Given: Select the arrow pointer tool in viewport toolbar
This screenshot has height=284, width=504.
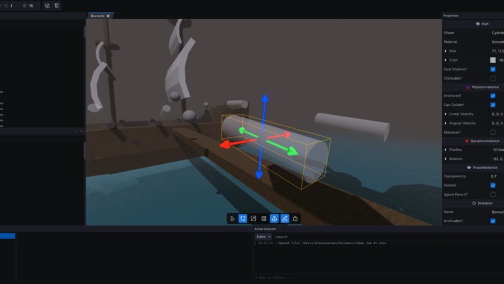Looking at the screenshot, I should click(232, 219).
